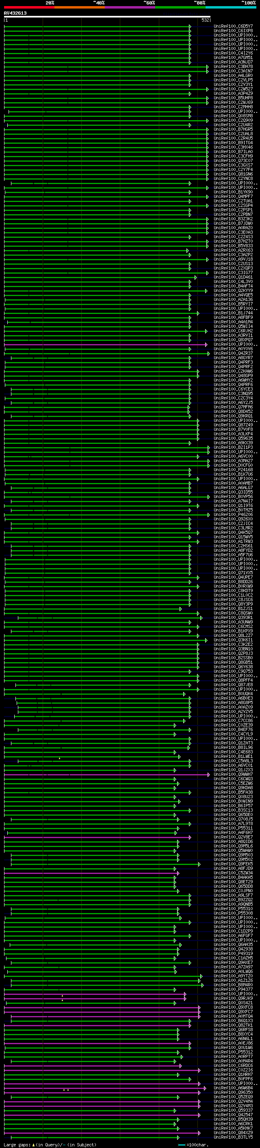Click the purple ~60% identity color segment
Viewport: 260px width, 1148px height.
click(130, 8)
